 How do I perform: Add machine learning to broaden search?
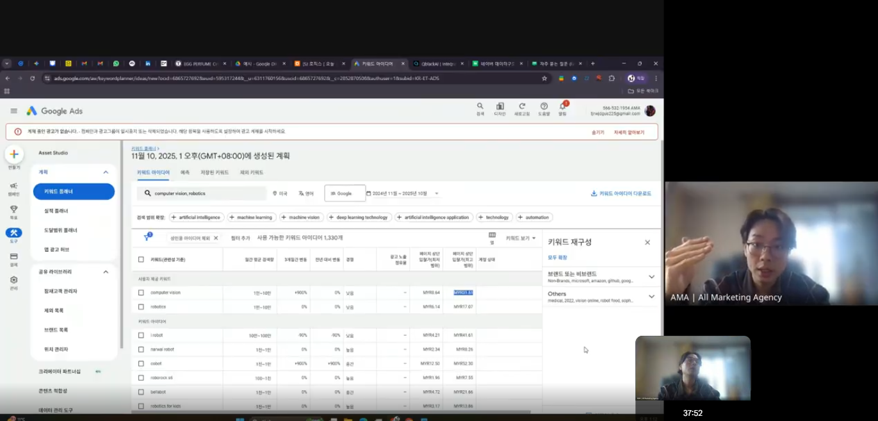[250, 217]
